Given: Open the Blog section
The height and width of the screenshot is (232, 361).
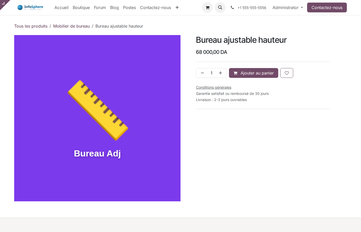Looking at the screenshot, I should pyautogui.click(x=114, y=7).
